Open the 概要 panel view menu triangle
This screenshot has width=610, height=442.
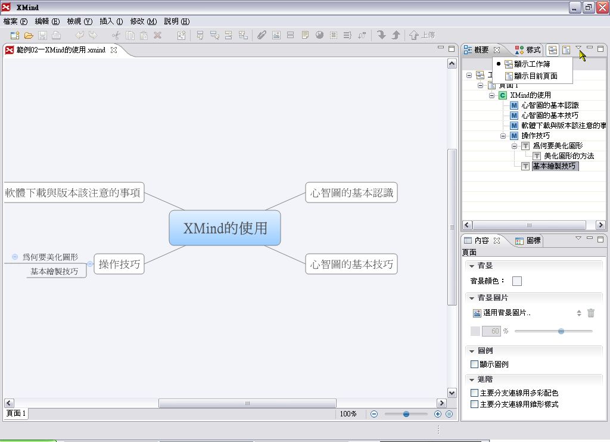click(x=578, y=48)
